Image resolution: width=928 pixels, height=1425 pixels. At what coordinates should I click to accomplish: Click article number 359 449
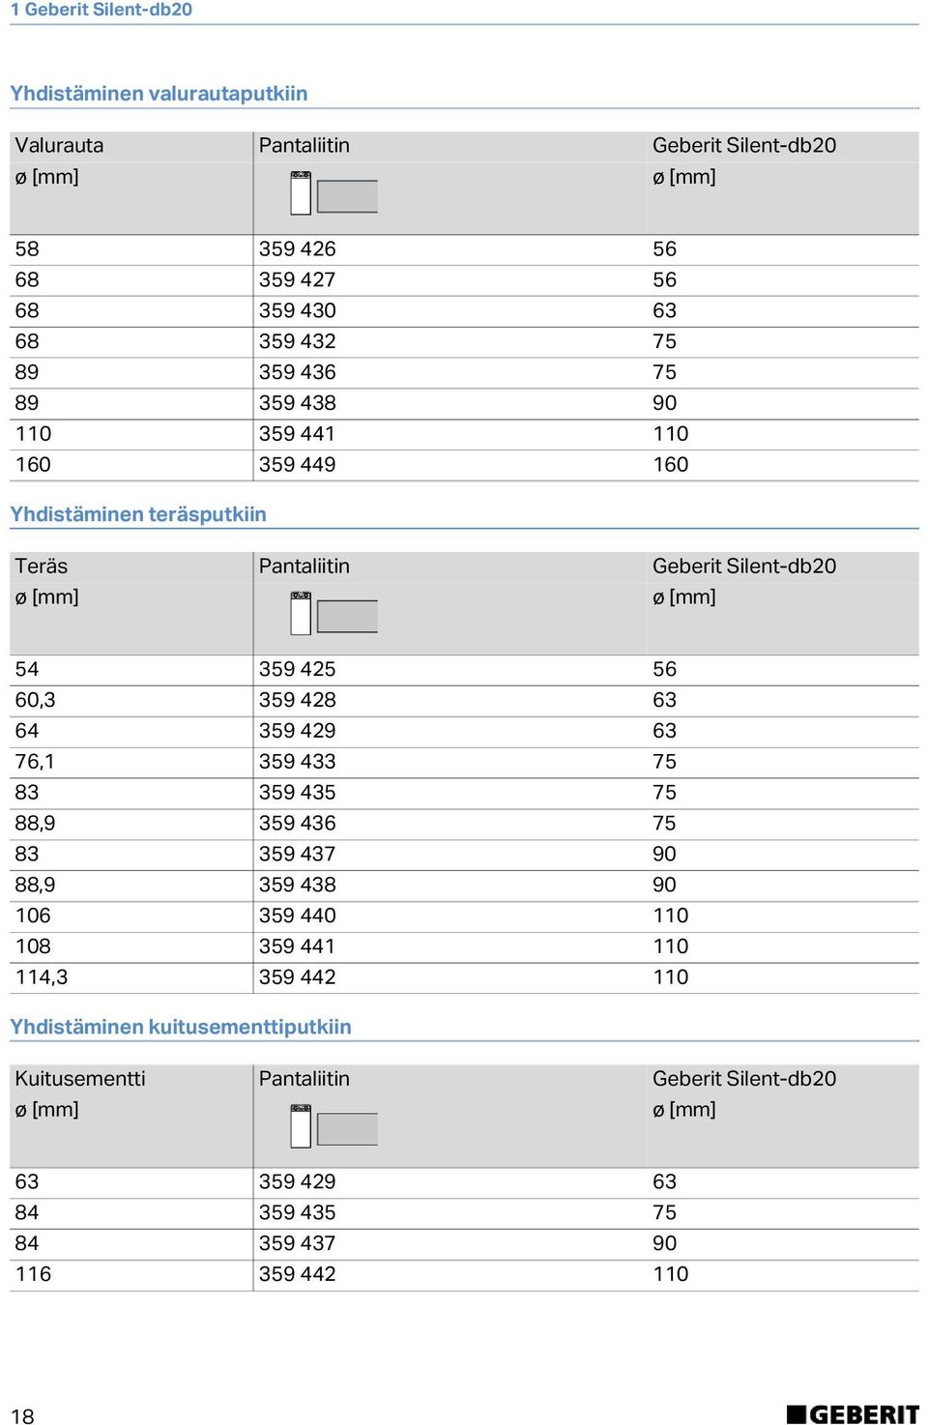(298, 465)
